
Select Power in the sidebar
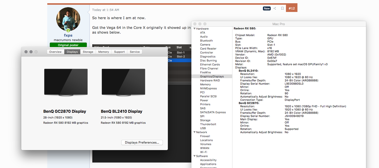tap(204, 100)
